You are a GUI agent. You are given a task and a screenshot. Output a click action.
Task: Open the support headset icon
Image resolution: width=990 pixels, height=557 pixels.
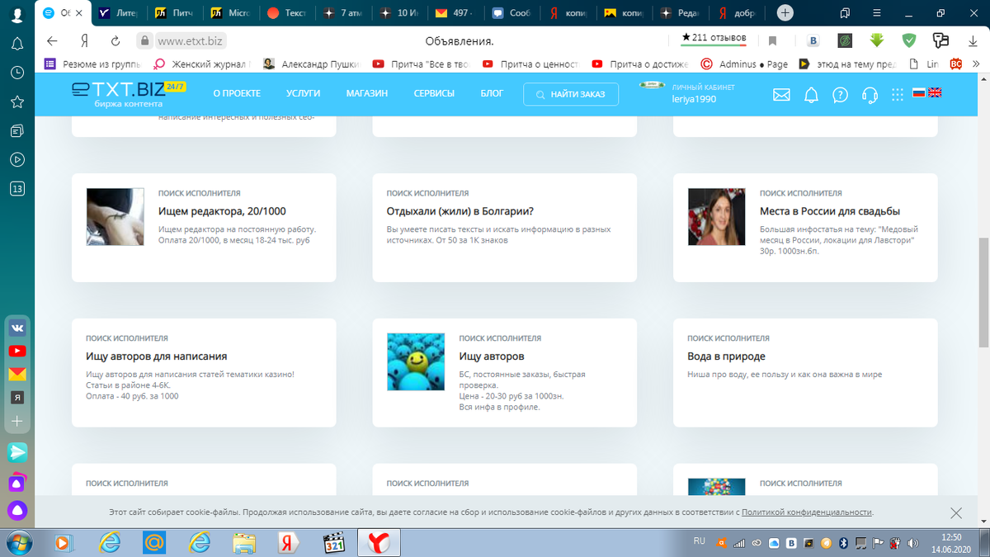pyautogui.click(x=869, y=95)
